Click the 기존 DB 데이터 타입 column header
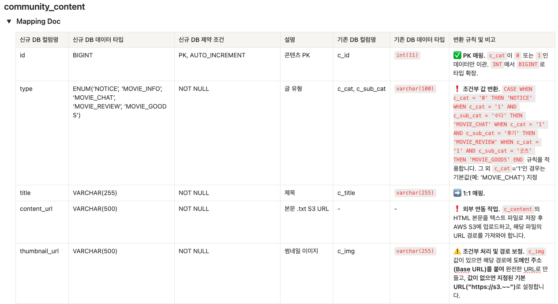The height and width of the screenshot is (304, 558). [x=419, y=40]
